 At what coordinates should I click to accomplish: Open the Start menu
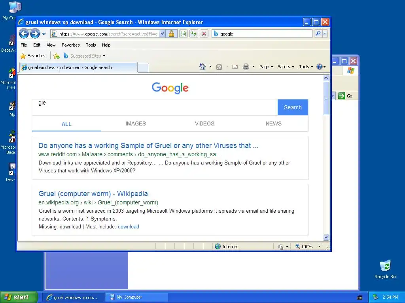point(18,297)
